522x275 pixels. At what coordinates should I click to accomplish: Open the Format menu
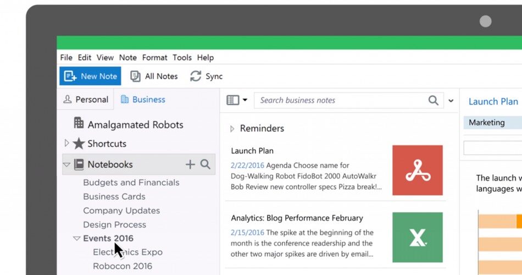tap(154, 57)
